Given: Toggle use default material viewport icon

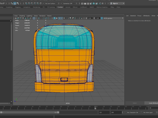Looking at the screenshot, I should [57, 18].
